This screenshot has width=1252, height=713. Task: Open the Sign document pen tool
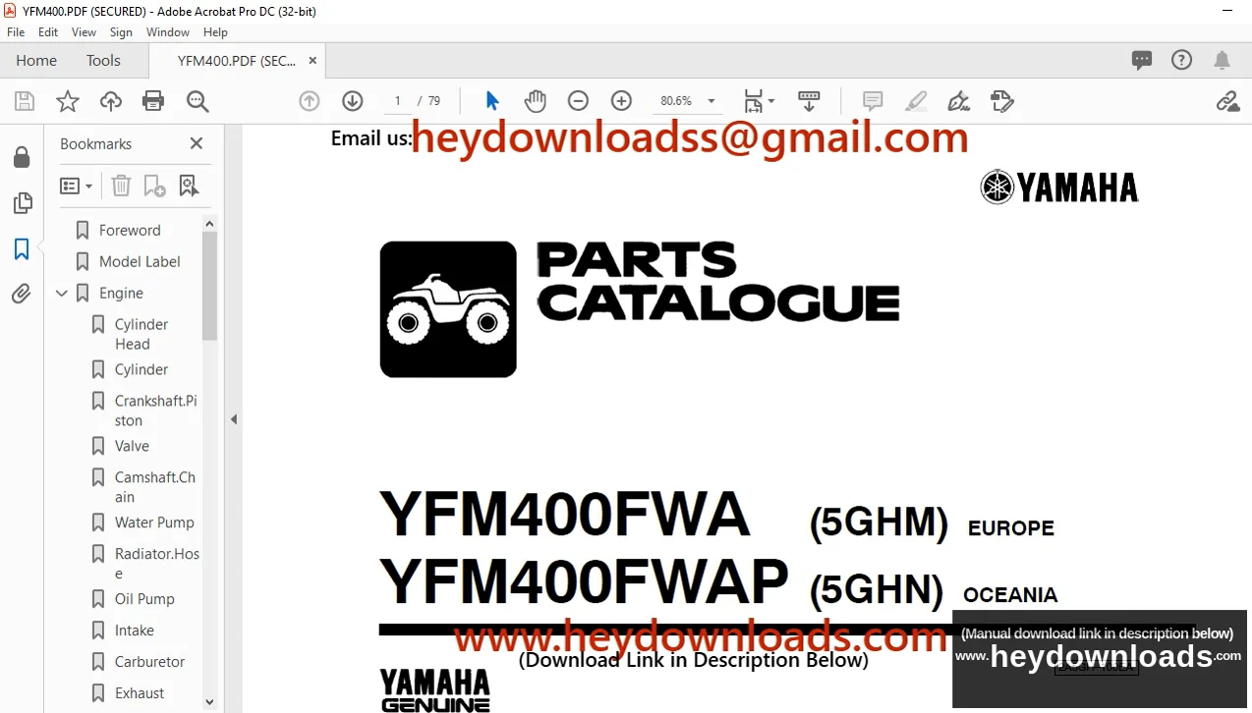click(958, 101)
